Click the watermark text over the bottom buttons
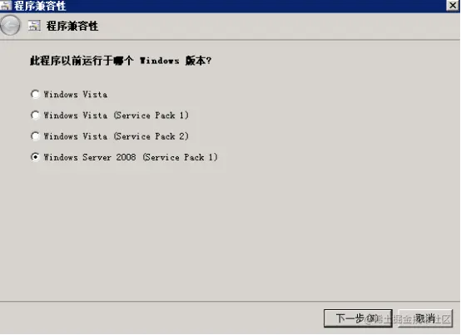Viewport: 461px width, 335px height. (x=409, y=319)
